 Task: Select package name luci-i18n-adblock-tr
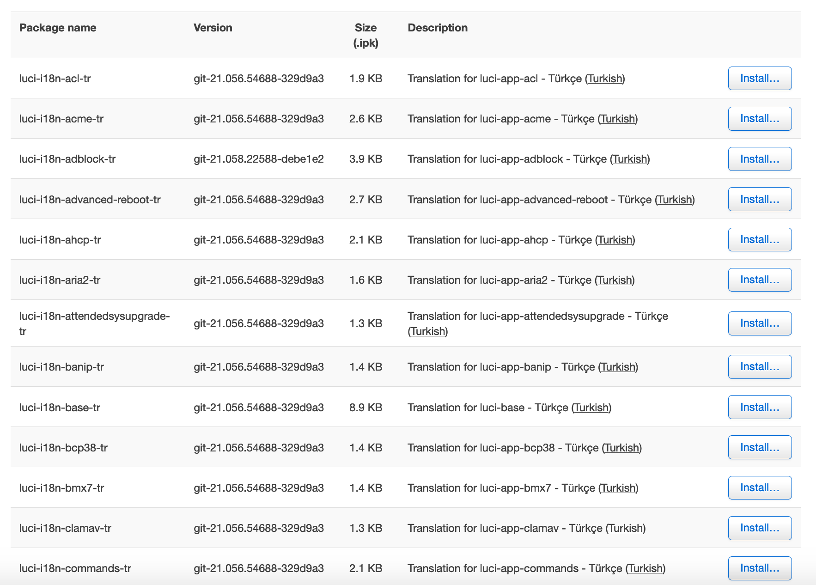67,159
